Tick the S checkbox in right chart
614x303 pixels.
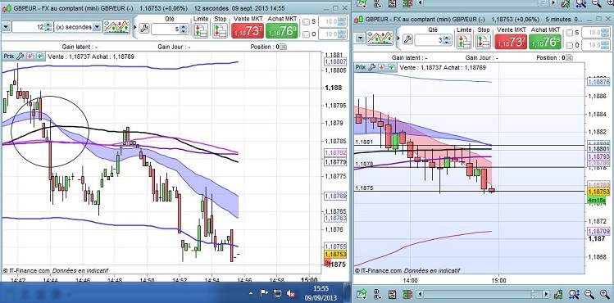click(570, 33)
